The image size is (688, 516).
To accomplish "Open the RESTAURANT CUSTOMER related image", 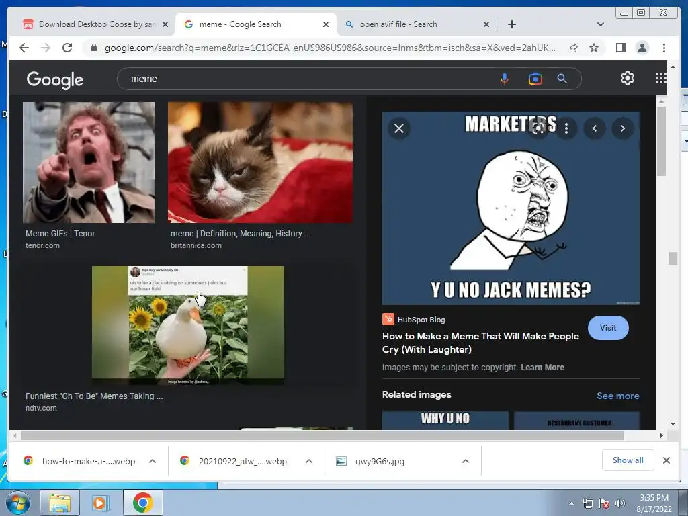I will [x=576, y=421].
